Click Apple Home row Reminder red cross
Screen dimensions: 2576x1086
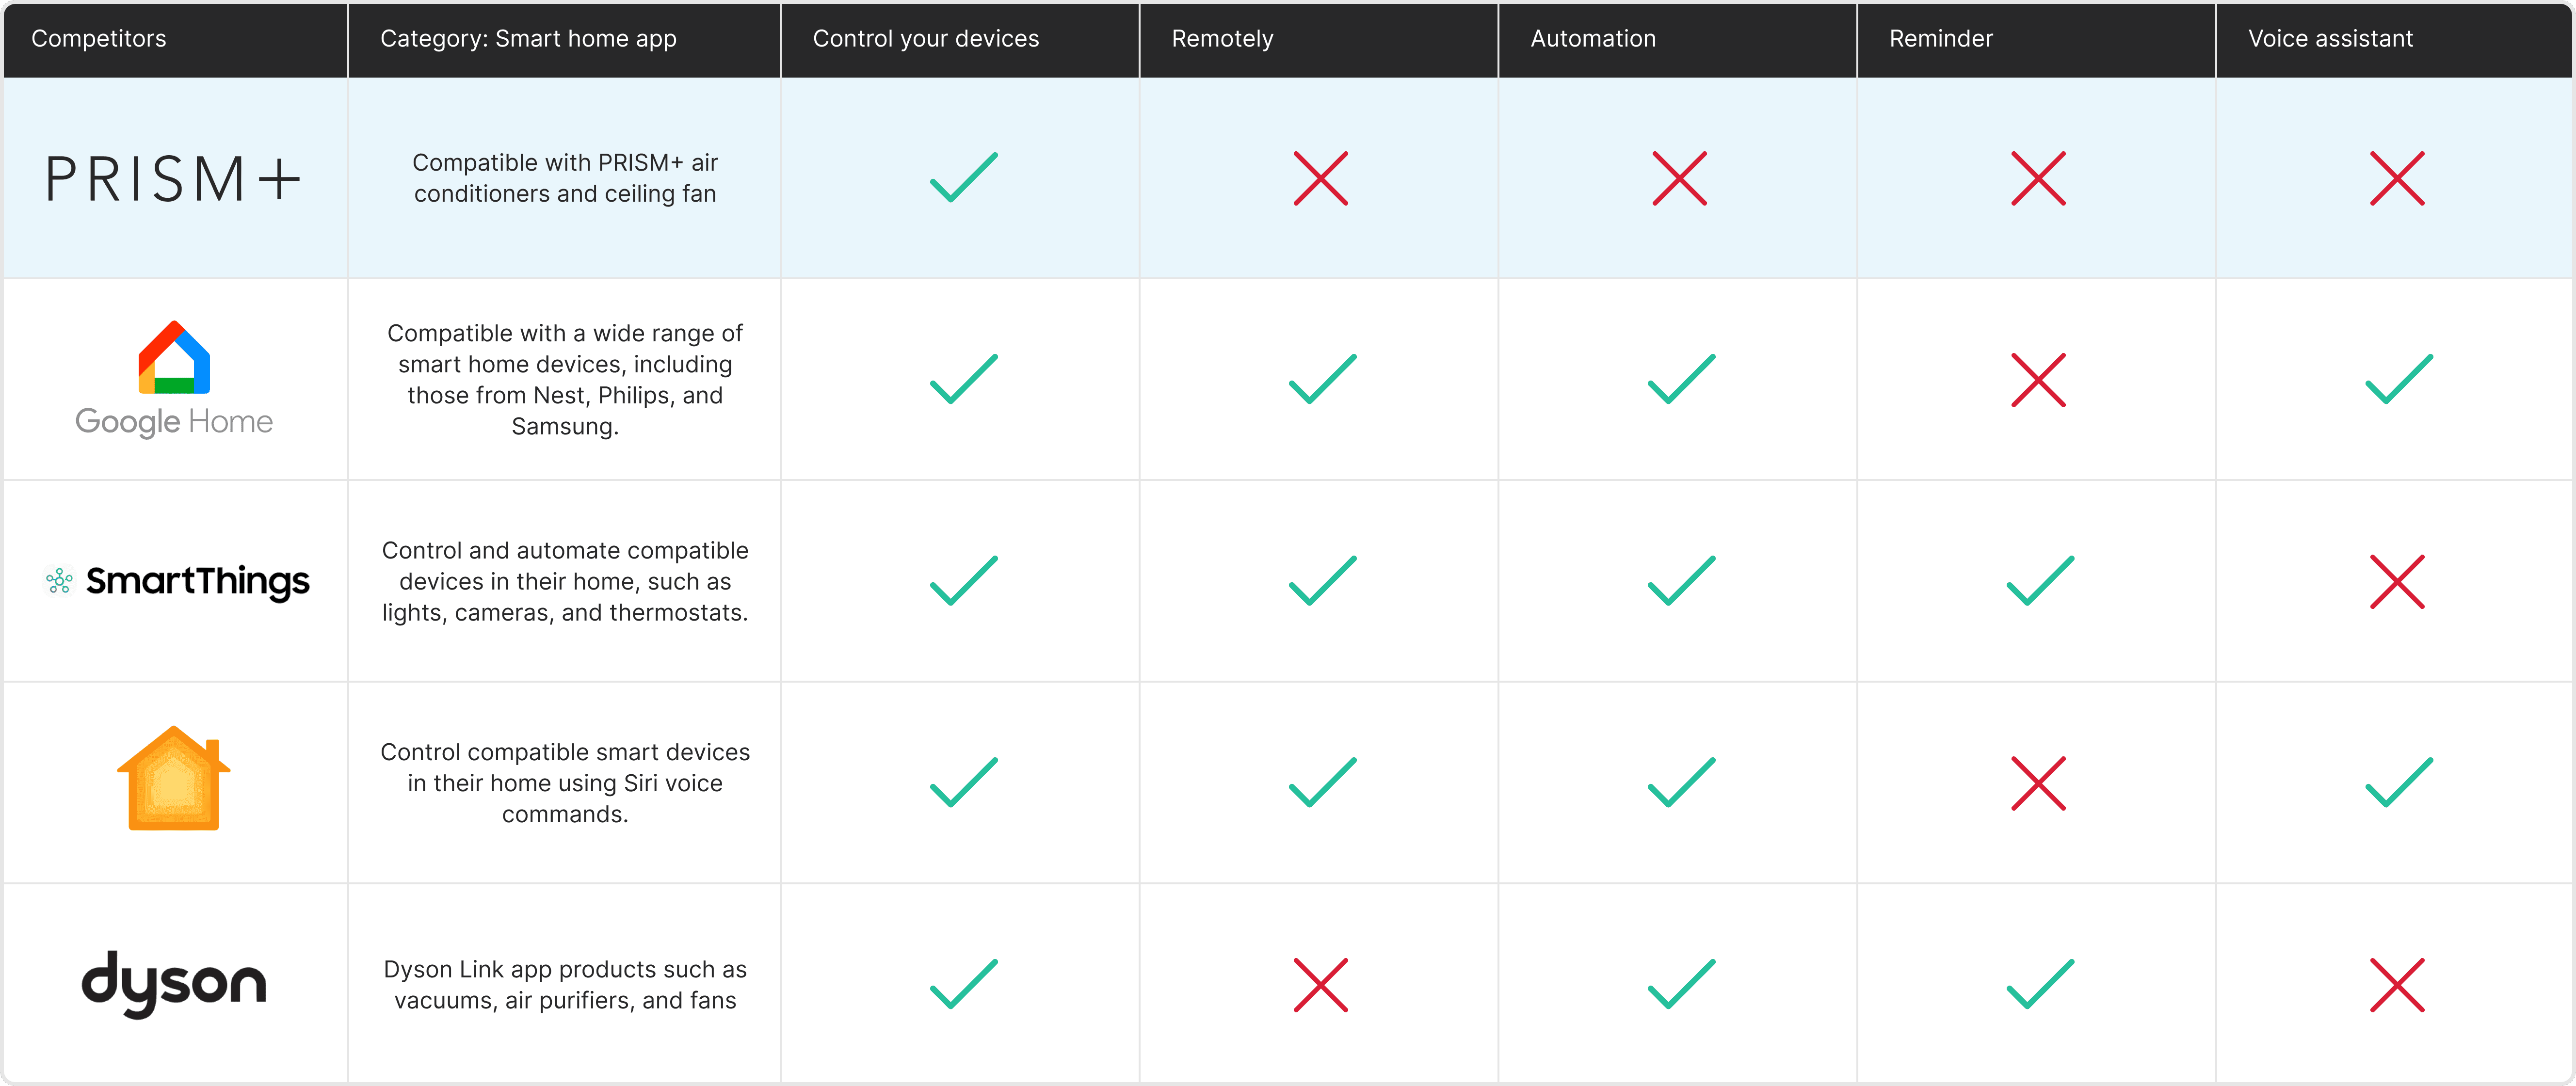click(x=2039, y=783)
